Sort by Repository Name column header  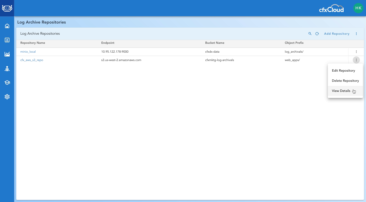pos(33,43)
